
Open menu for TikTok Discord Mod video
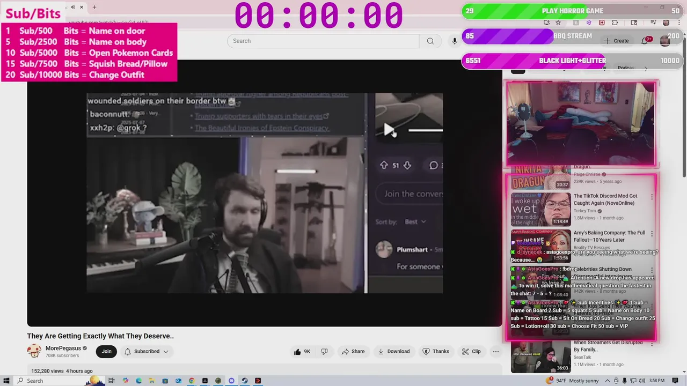click(652, 197)
